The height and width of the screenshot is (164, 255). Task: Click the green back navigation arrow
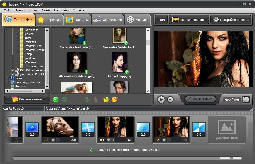(x=56, y=100)
